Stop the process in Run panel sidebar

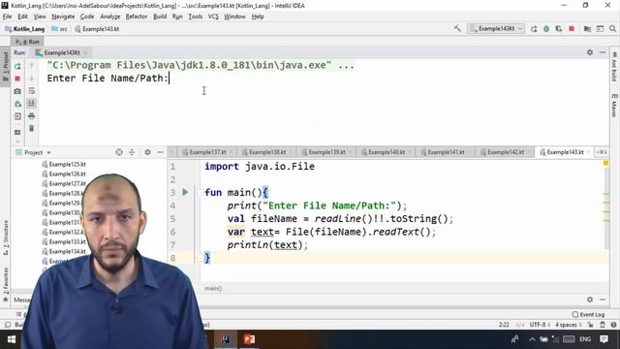[x=17, y=79]
